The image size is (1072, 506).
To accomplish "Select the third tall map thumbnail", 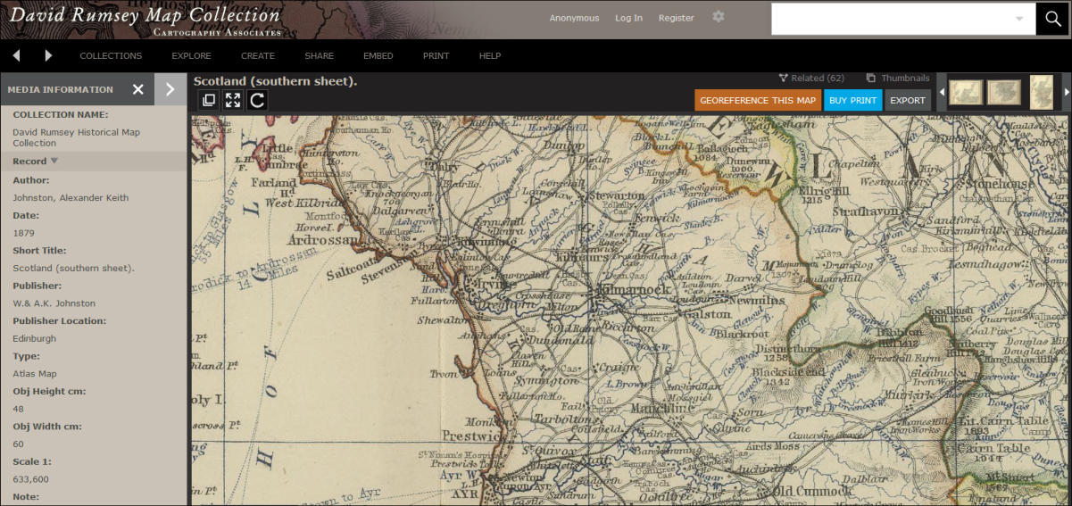I will click(x=1042, y=92).
